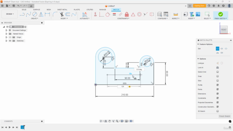Click the window Select tool

click(x=207, y=15)
